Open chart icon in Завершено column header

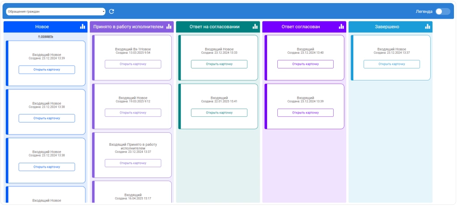coord(428,27)
